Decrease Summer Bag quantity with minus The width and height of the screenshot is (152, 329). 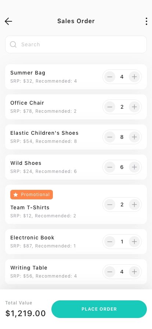(109, 77)
